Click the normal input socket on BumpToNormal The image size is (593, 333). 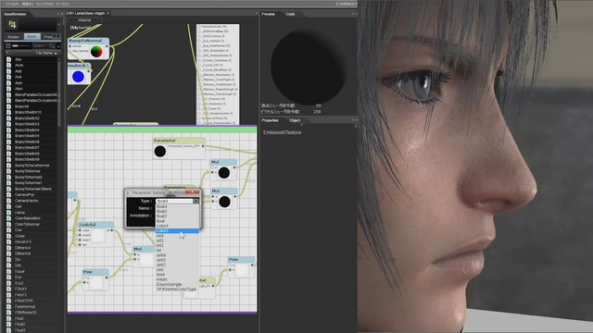tap(70, 46)
